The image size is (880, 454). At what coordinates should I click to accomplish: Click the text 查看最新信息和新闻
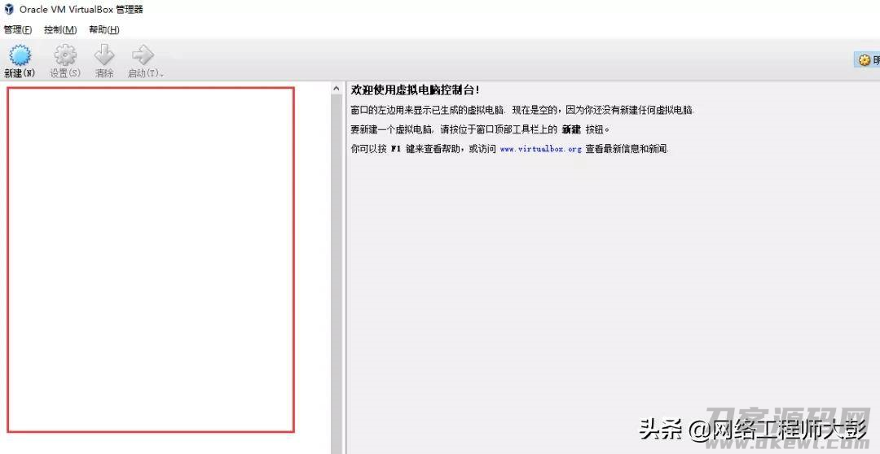pyautogui.click(x=627, y=150)
